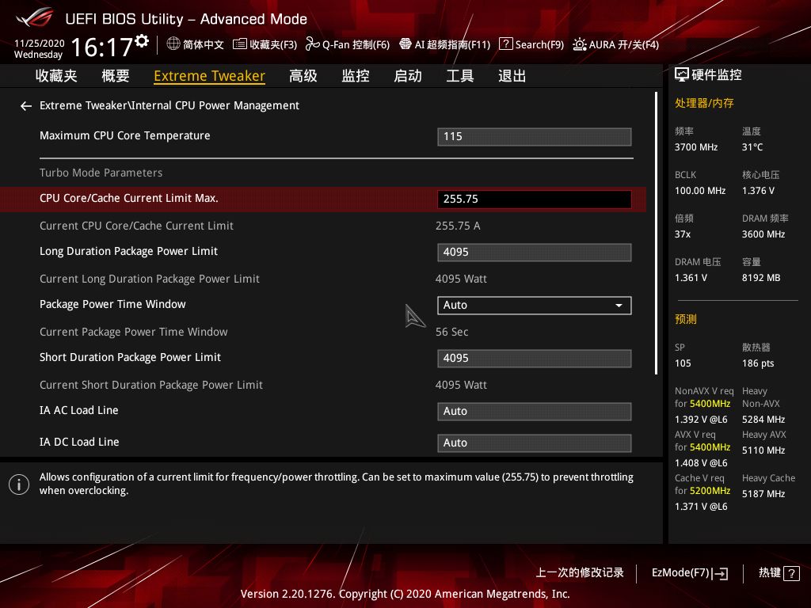This screenshot has width=811, height=608.
Task: Select Short Duration Package Power Limit label
Action: (131, 357)
